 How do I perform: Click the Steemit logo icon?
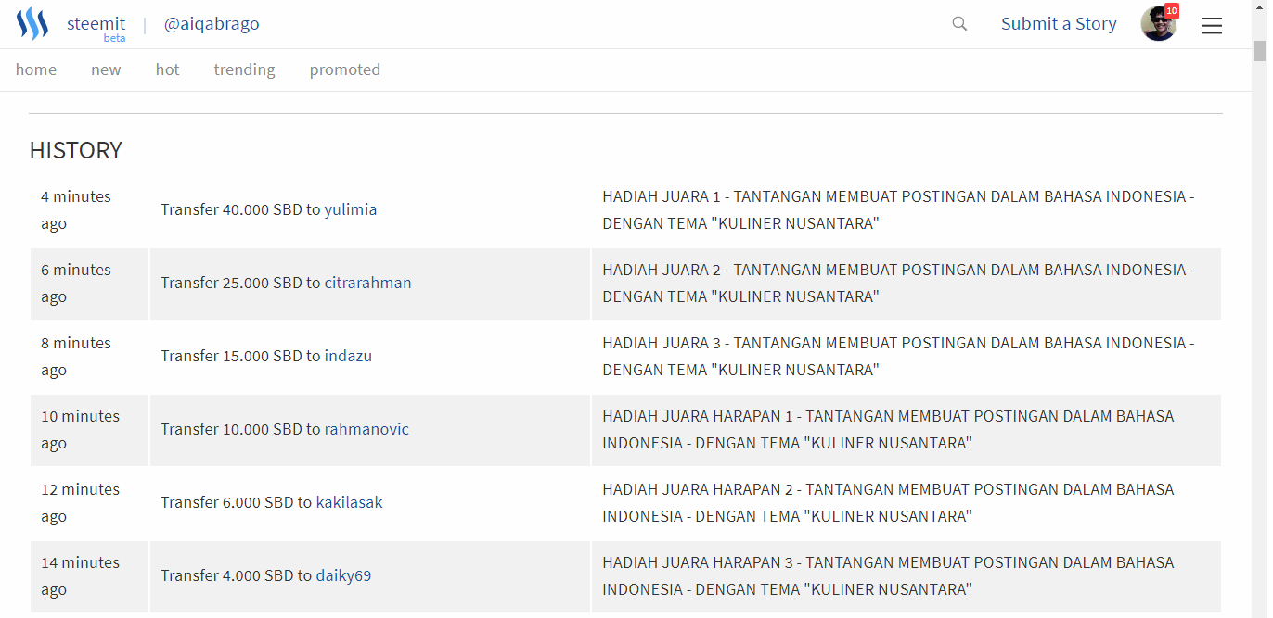32,24
